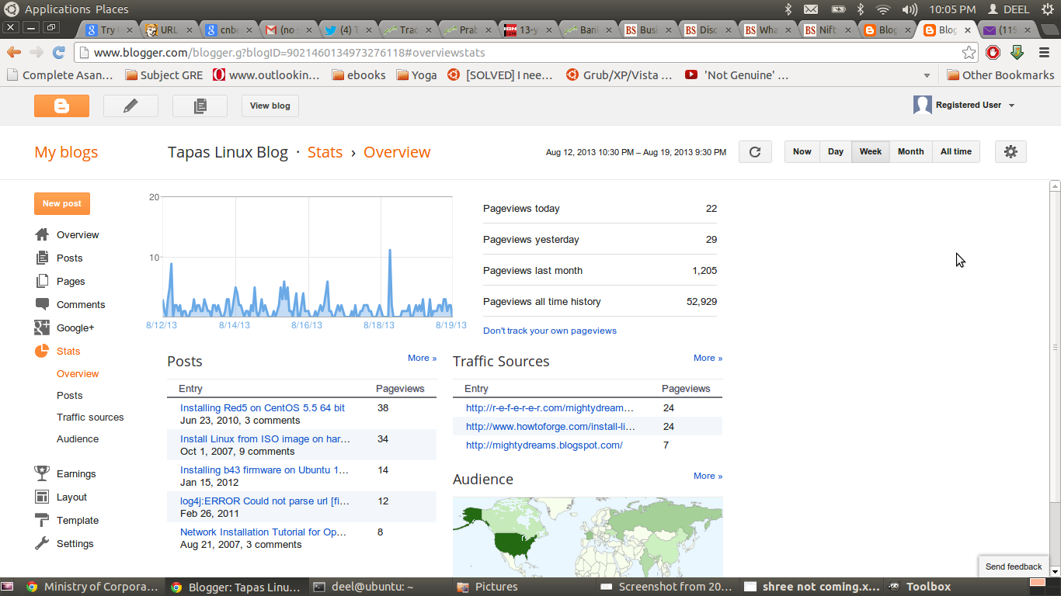Click the Google+ icon in sidebar
The image size is (1061, 596).
point(42,327)
